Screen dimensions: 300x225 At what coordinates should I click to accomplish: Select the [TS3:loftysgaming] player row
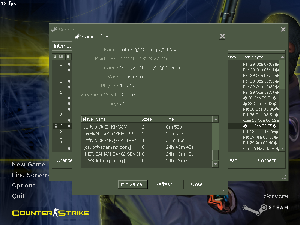point(147,160)
